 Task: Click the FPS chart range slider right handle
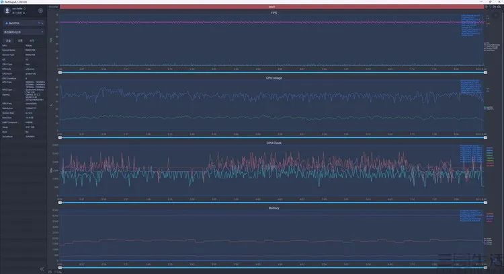coord(485,73)
